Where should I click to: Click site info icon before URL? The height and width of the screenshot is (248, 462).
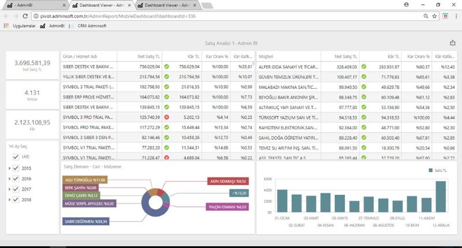(x=36, y=16)
